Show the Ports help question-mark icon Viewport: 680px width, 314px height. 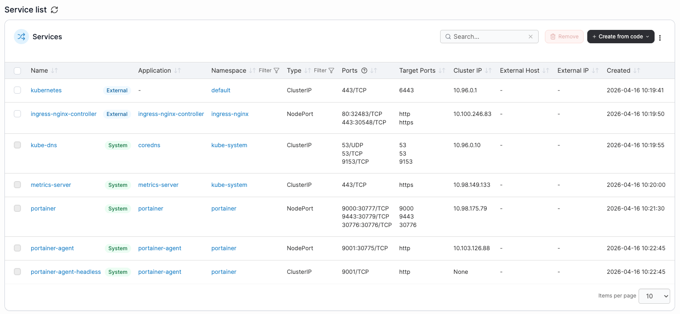364,70
